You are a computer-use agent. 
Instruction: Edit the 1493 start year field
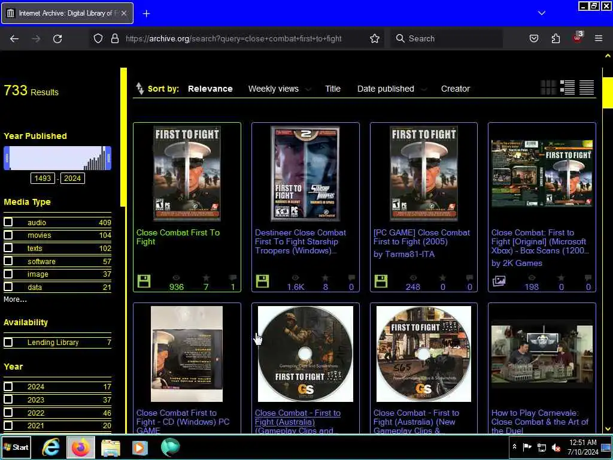click(x=43, y=178)
